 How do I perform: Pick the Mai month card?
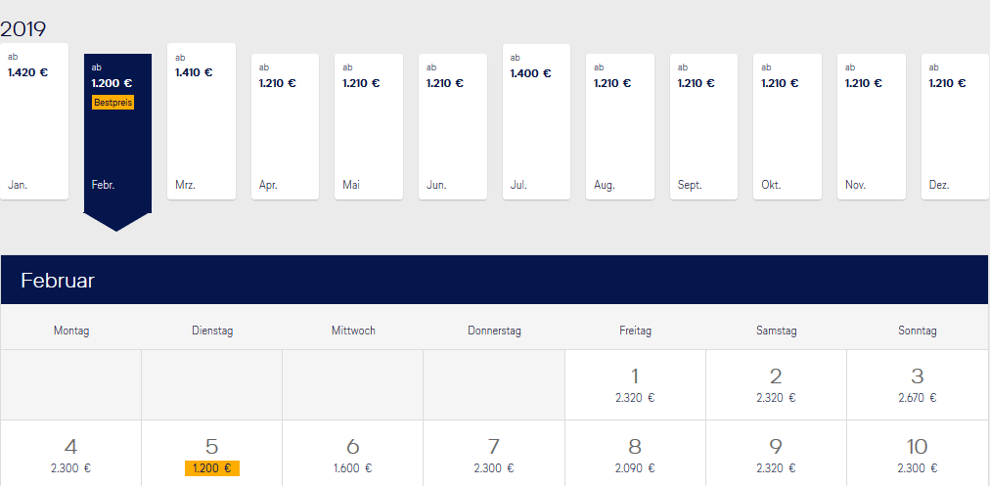369,127
